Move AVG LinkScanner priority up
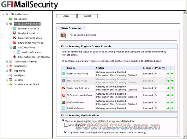The width and height of the screenshot is (187, 139). coord(168,108)
